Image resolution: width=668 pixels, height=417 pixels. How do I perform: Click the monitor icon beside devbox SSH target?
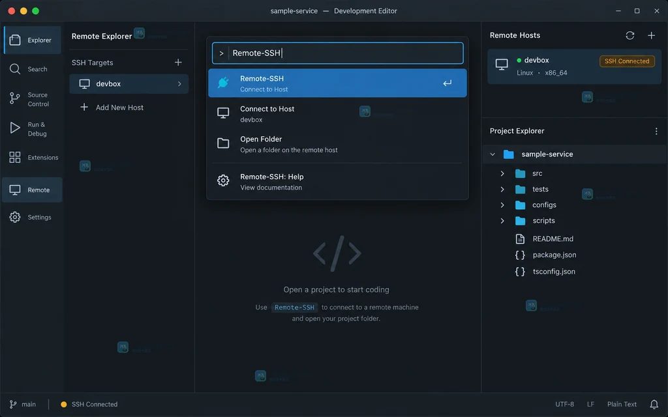pyautogui.click(x=84, y=84)
